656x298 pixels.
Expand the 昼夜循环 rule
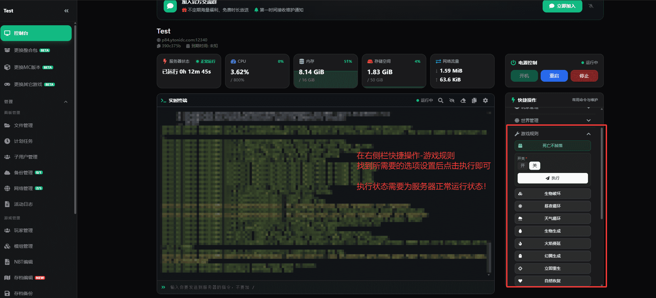point(553,206)
